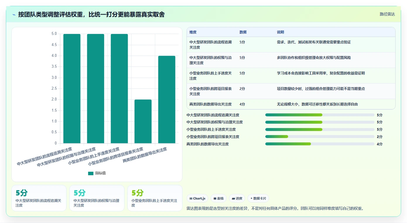The height and width of the screenshot is (223, 407).
Task: Click the progress bar for 数据导出关注度
Action: tap(320, 144)
